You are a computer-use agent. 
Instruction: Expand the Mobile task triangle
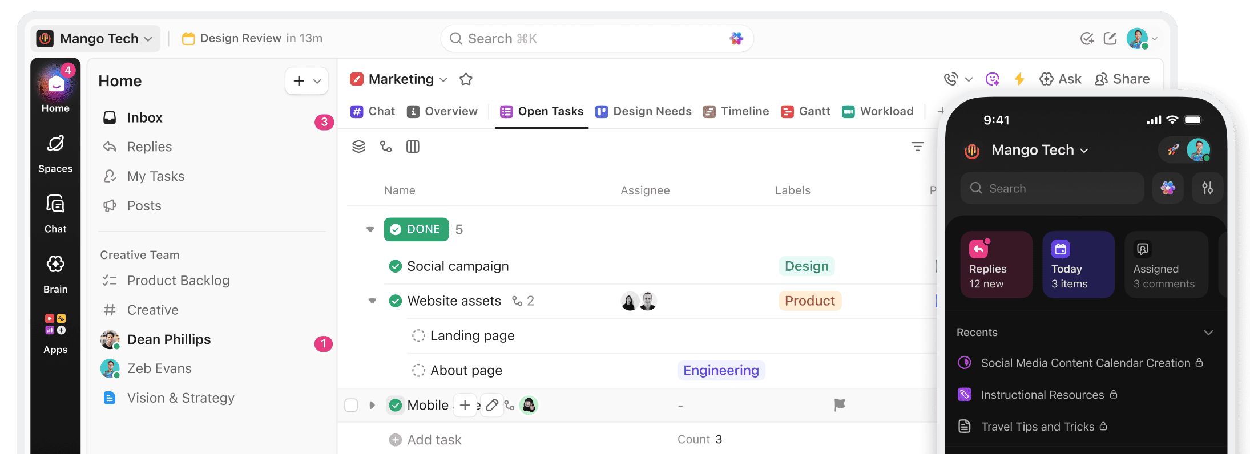point(372,405)
